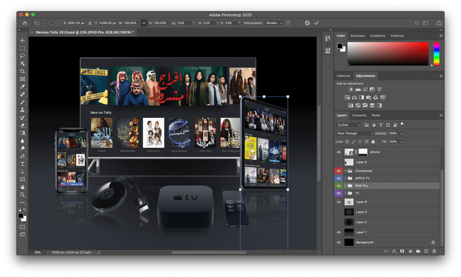Viewport: 461px width, 277px height.
Task: Hide the Background layer
Action: 339,242
